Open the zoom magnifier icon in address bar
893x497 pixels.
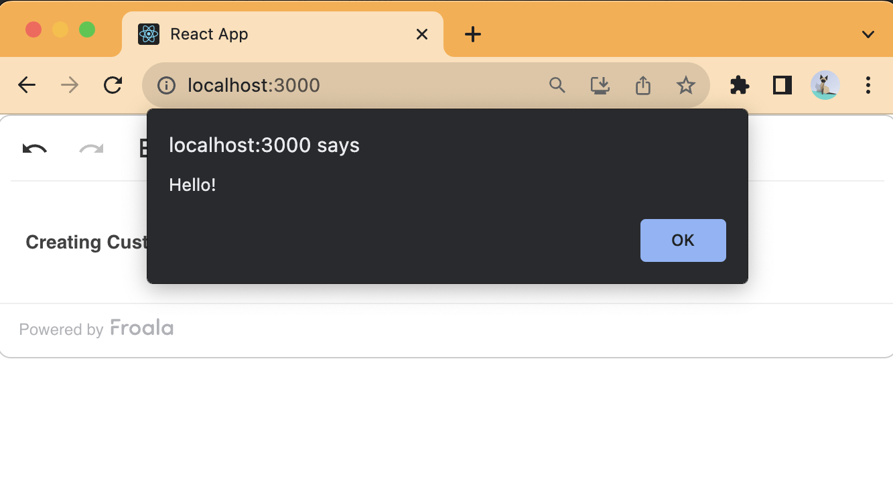click(557, 85)
